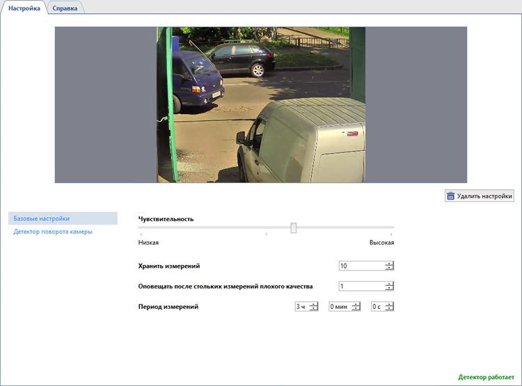Decrease the hours period with down arrow
Viewport: 522px width, 386px height.
tap(313, 308)
